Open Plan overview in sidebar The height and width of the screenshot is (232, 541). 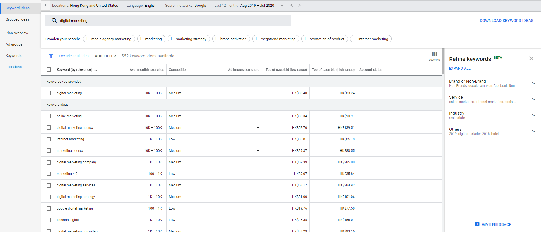17,33
